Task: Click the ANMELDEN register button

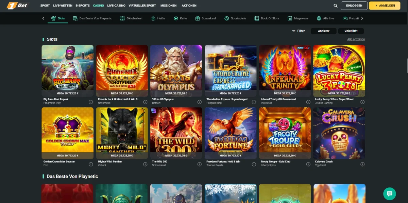Action: tap(385, 5)
